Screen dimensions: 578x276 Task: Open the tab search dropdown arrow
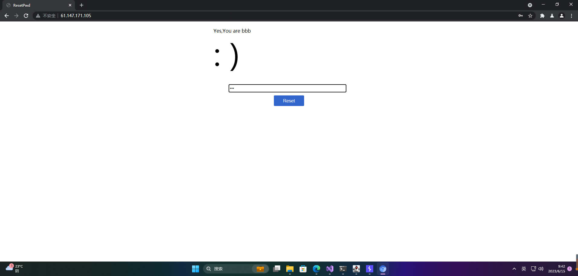530,5
